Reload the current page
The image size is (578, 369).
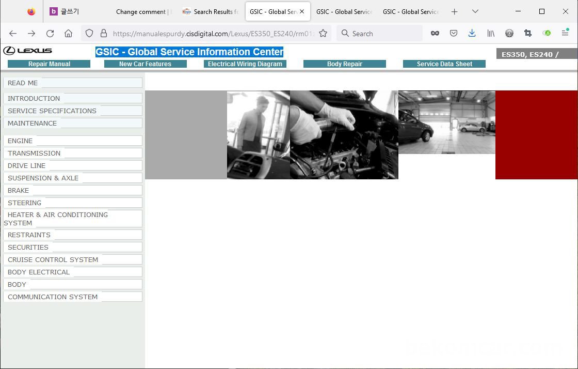50,33
